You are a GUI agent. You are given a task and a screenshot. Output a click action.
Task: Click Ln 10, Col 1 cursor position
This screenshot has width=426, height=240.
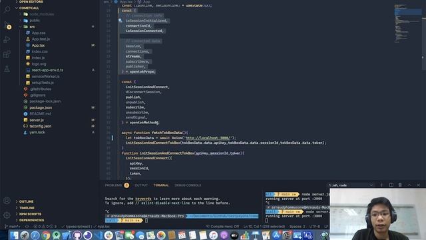264,227
